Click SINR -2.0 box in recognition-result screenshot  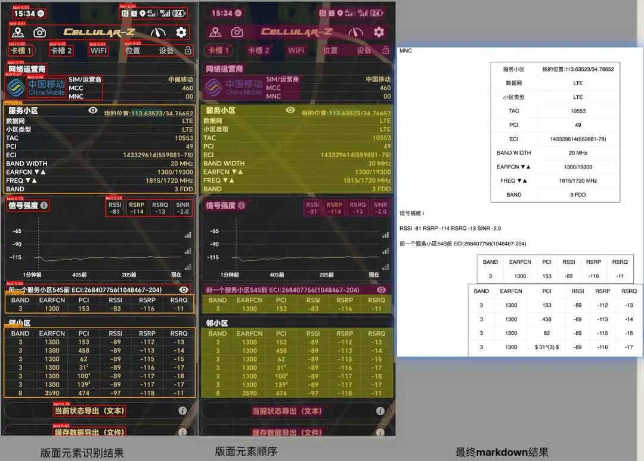pos(183,208)
